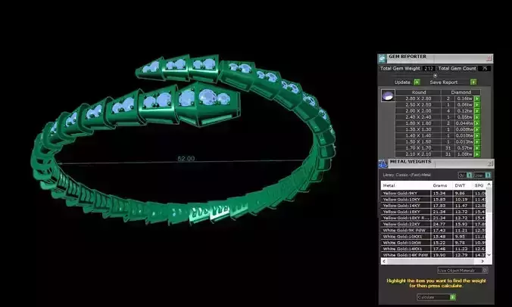Click the Update label in Gem Reporter
Screen dimensions: 512x307
pyautogui.click(x=402, y=82)
